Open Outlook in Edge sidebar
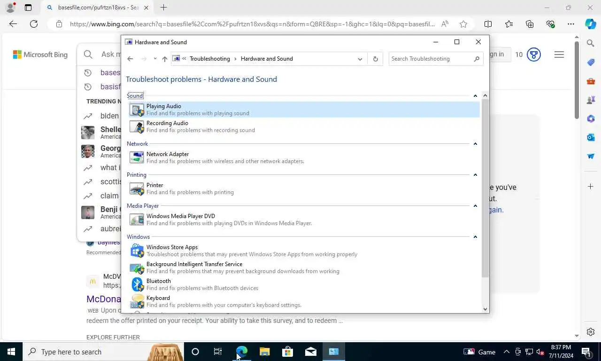The width and height of the screenshot is (601, 361). [591, 137]
